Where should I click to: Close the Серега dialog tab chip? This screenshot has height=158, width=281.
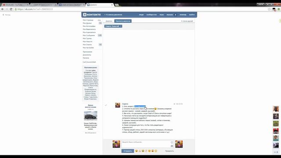121,26
